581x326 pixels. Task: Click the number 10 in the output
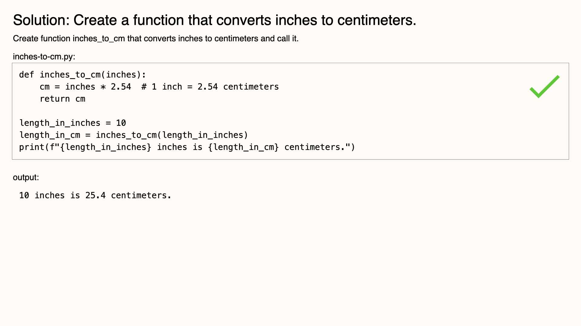(x=24, y=196)
